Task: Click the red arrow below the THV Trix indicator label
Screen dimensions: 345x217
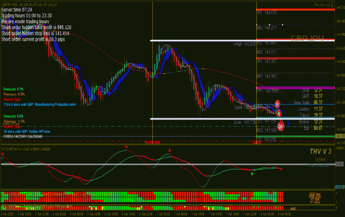Action: pos(3,154)
